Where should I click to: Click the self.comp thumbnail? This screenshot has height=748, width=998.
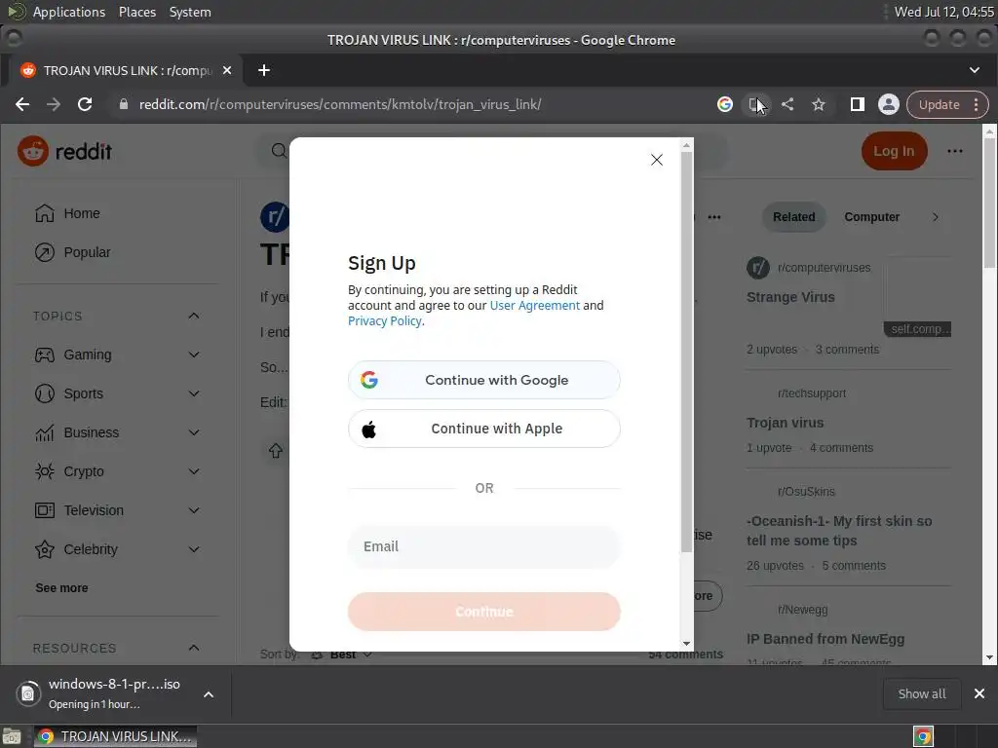(x=917, y=296)
